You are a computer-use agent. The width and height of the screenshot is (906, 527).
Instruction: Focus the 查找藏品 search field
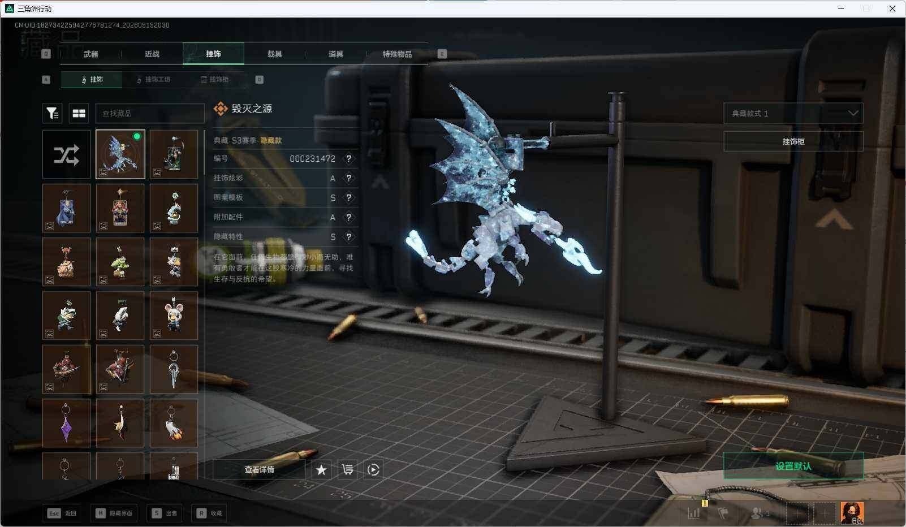click(150, 114)
